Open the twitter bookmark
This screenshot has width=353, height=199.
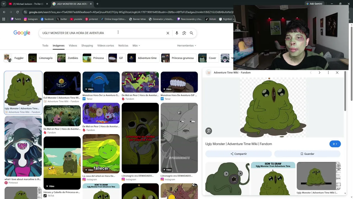62,19
